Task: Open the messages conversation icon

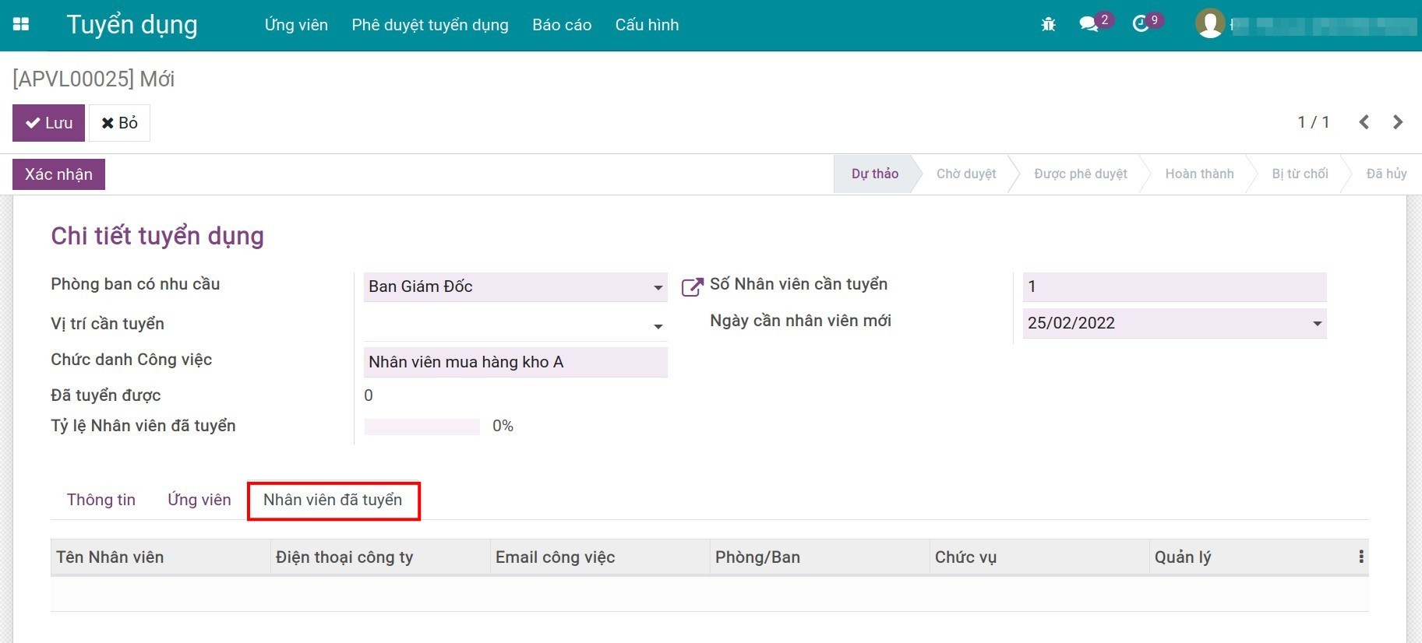Action: [1089, 25]
